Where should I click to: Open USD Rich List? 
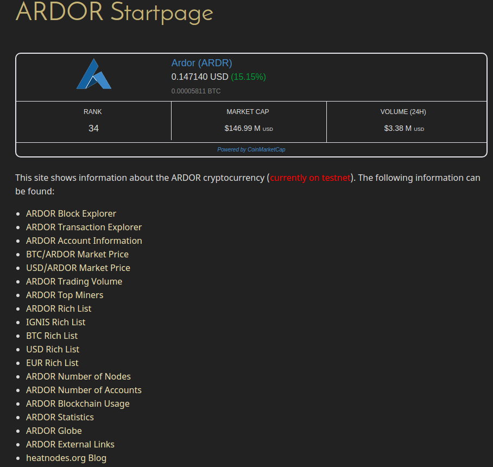(x=53, y=349)
